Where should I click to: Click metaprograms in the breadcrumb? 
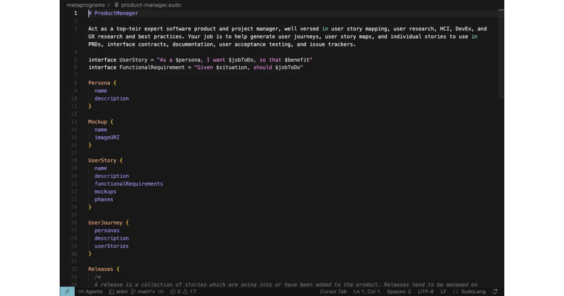point(86,5)
